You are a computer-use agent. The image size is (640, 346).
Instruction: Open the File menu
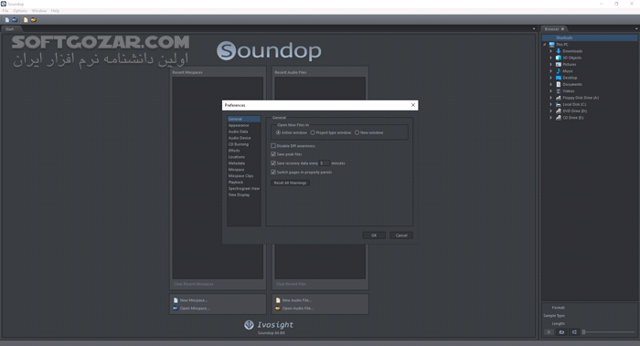tap(5, 11)
